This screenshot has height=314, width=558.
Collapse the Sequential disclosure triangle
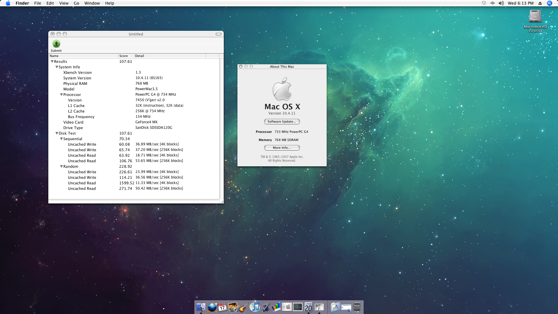coord(61,139)
